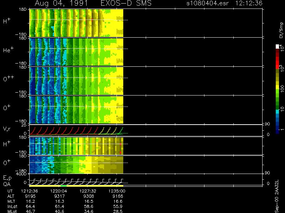Image resolution: width=285 pixels, height=213 pixels.
Task: Click the MLT value "16.2"
Action: 31,201
